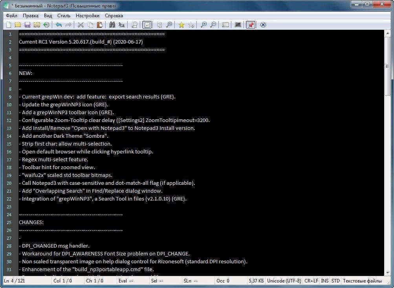Image resolution: width=394 pixels, height=288 pixels.
Task: Toggle insert mode via 'INS' field
Action: pos(324,281)
